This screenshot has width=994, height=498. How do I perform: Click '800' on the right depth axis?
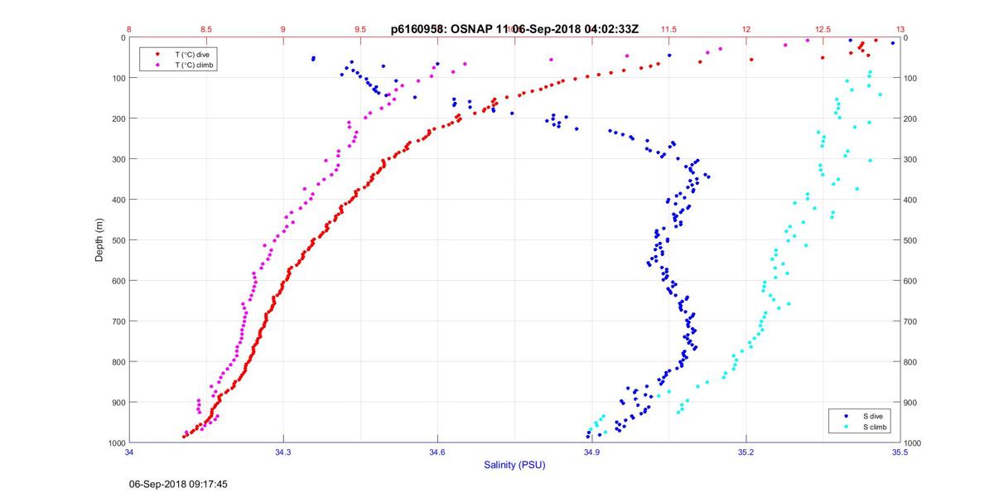(x=911, y=363)
